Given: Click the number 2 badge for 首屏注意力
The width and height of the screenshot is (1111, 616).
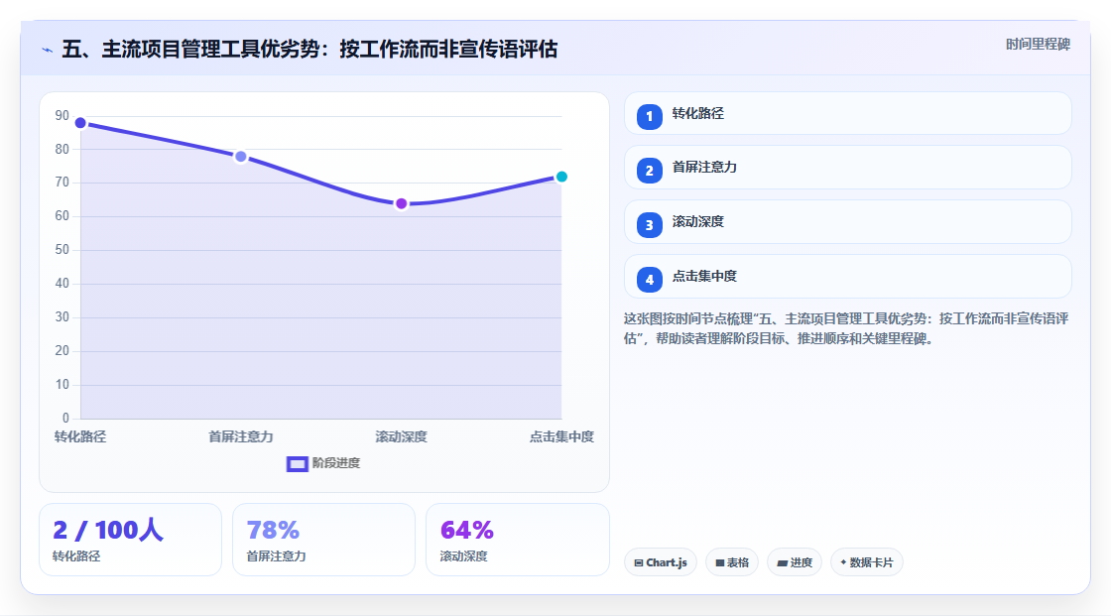Looking at the screenshot, I should tap(649, 171).
